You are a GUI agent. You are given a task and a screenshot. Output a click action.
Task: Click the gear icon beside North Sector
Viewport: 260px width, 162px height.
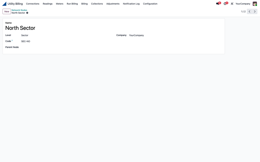coord(27,13)
